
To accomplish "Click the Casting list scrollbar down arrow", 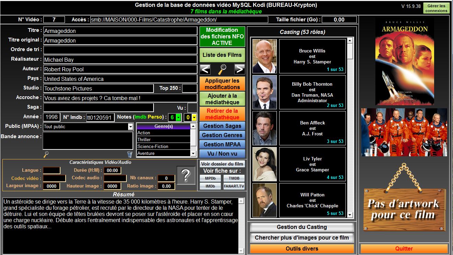I will click(x=350, y=215).
